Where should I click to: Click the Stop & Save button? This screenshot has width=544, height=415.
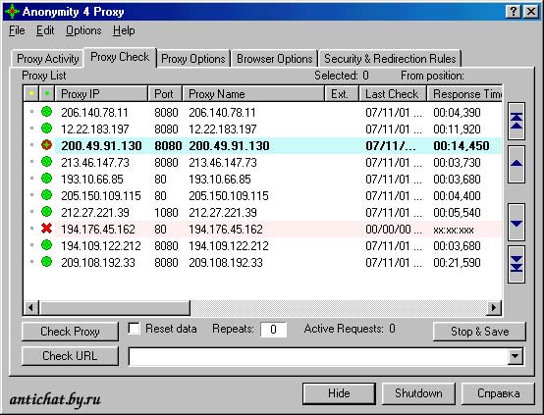[x=479, y=332]
